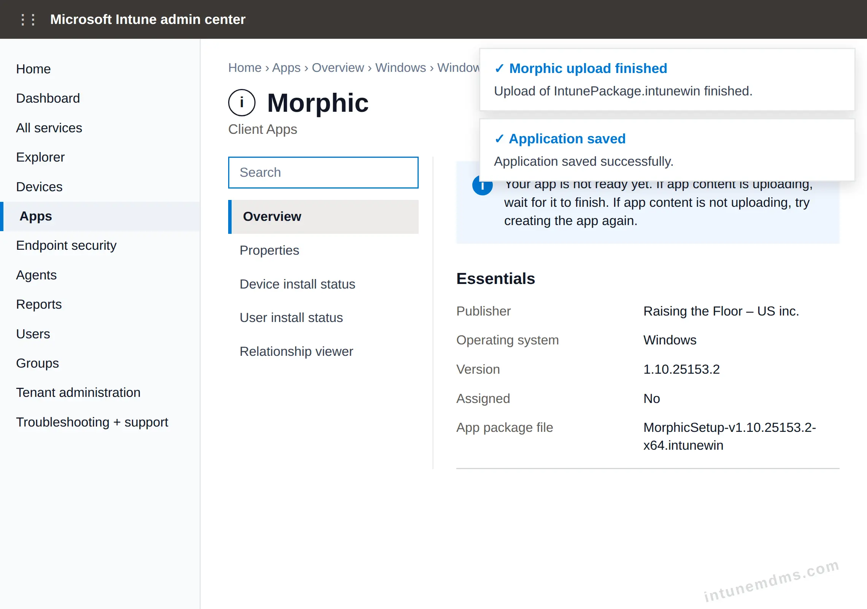Click the Application saved notification title
This screenshot has height=609, width=867.
pos(567,139)
